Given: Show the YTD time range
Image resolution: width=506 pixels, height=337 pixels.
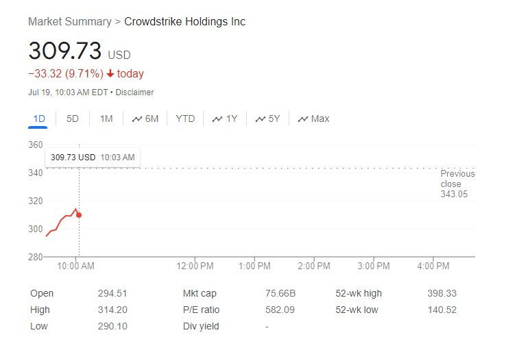Looking at the screenshot, I should pyautogui.click(x=185, y=118).
